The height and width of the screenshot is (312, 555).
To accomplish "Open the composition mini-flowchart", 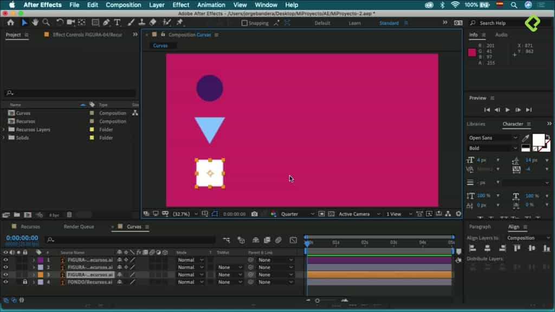I will 227,240.
